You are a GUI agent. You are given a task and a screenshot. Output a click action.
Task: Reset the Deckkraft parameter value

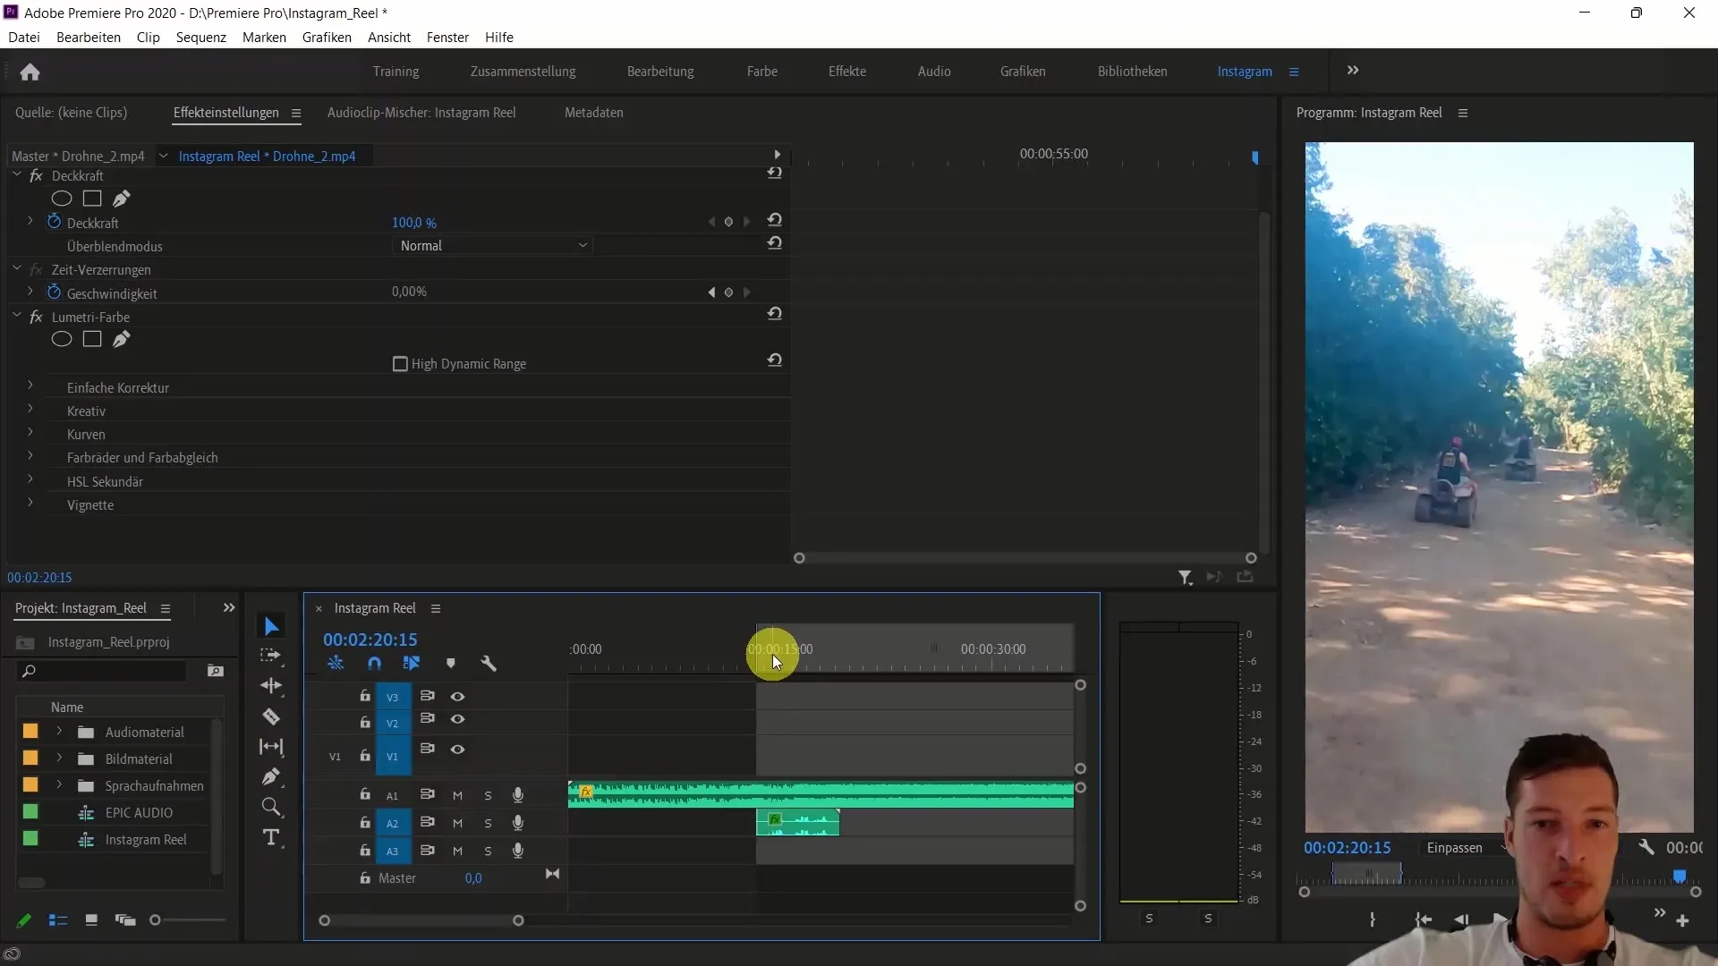click(x=775, y=220)
